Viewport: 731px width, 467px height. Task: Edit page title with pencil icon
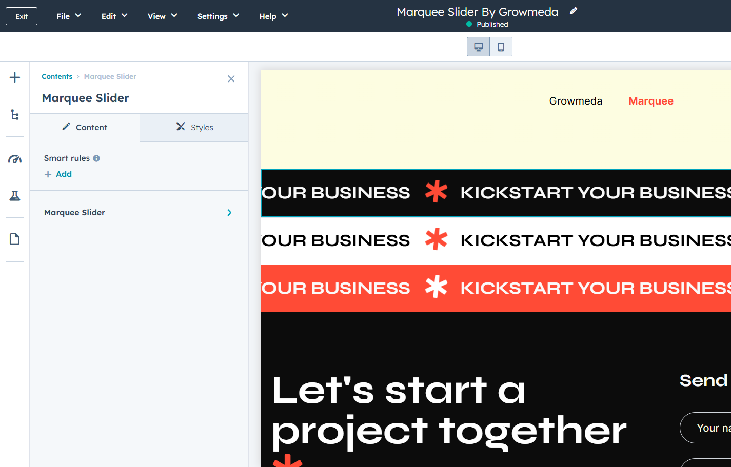click(x=574, y=11)
